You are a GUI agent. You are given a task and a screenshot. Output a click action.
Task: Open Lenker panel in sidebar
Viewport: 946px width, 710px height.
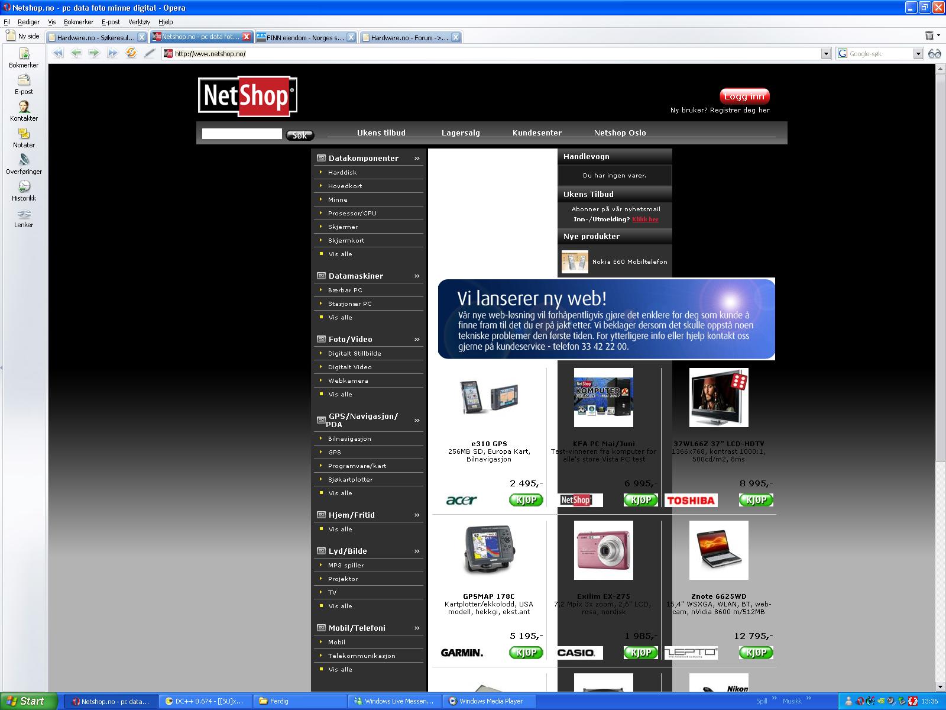coord(24,218)
